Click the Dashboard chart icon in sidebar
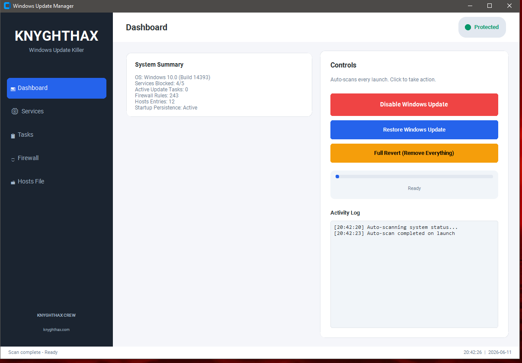The height and width of the screenshot is (363, 522). point(13,89)
